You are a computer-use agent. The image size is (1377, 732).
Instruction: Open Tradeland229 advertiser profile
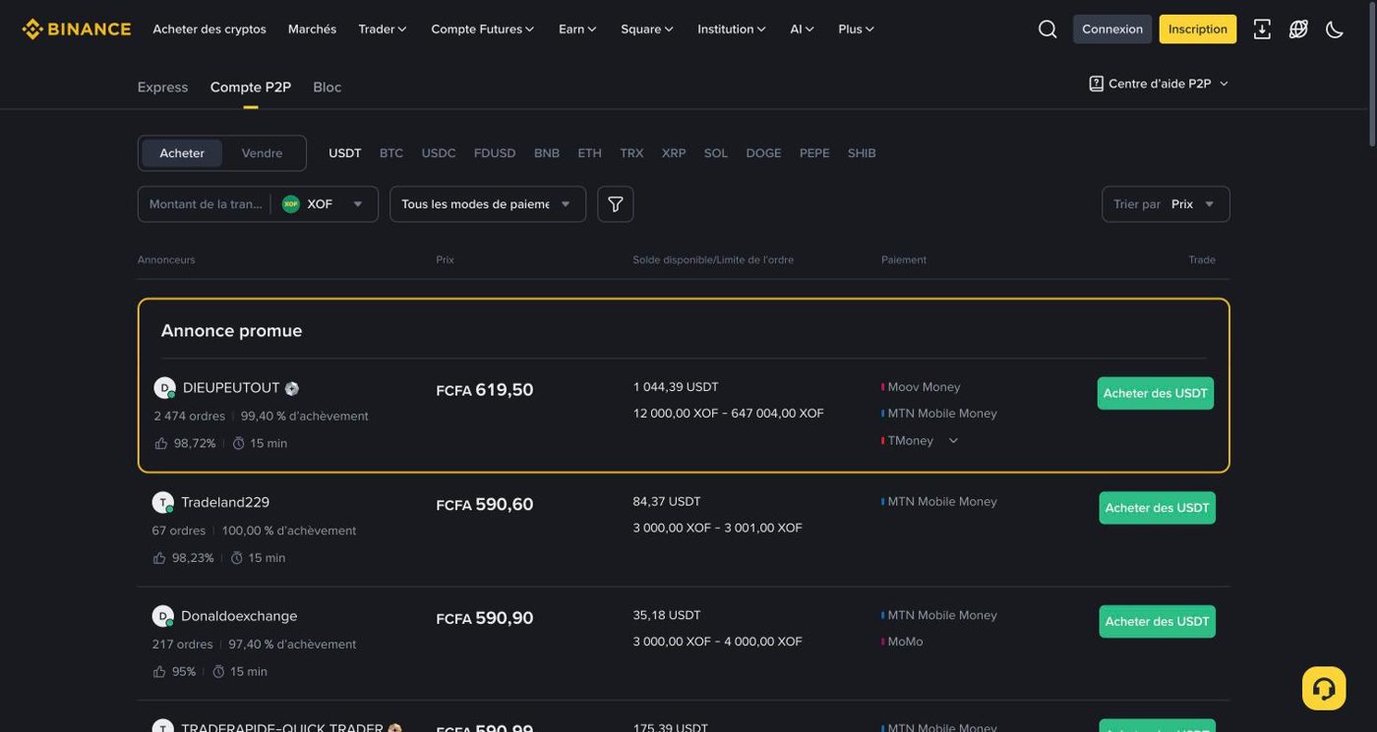(x=225, y=502)
